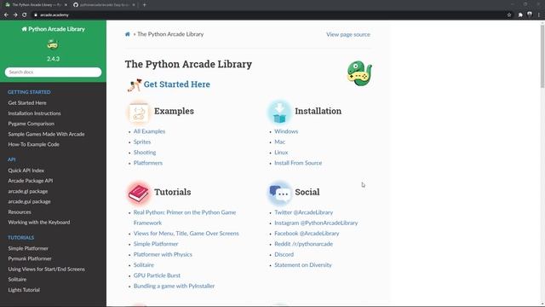Viewport: 545px width, 307px height.
Task: Open sidebar Resources item
Action: 20,212
